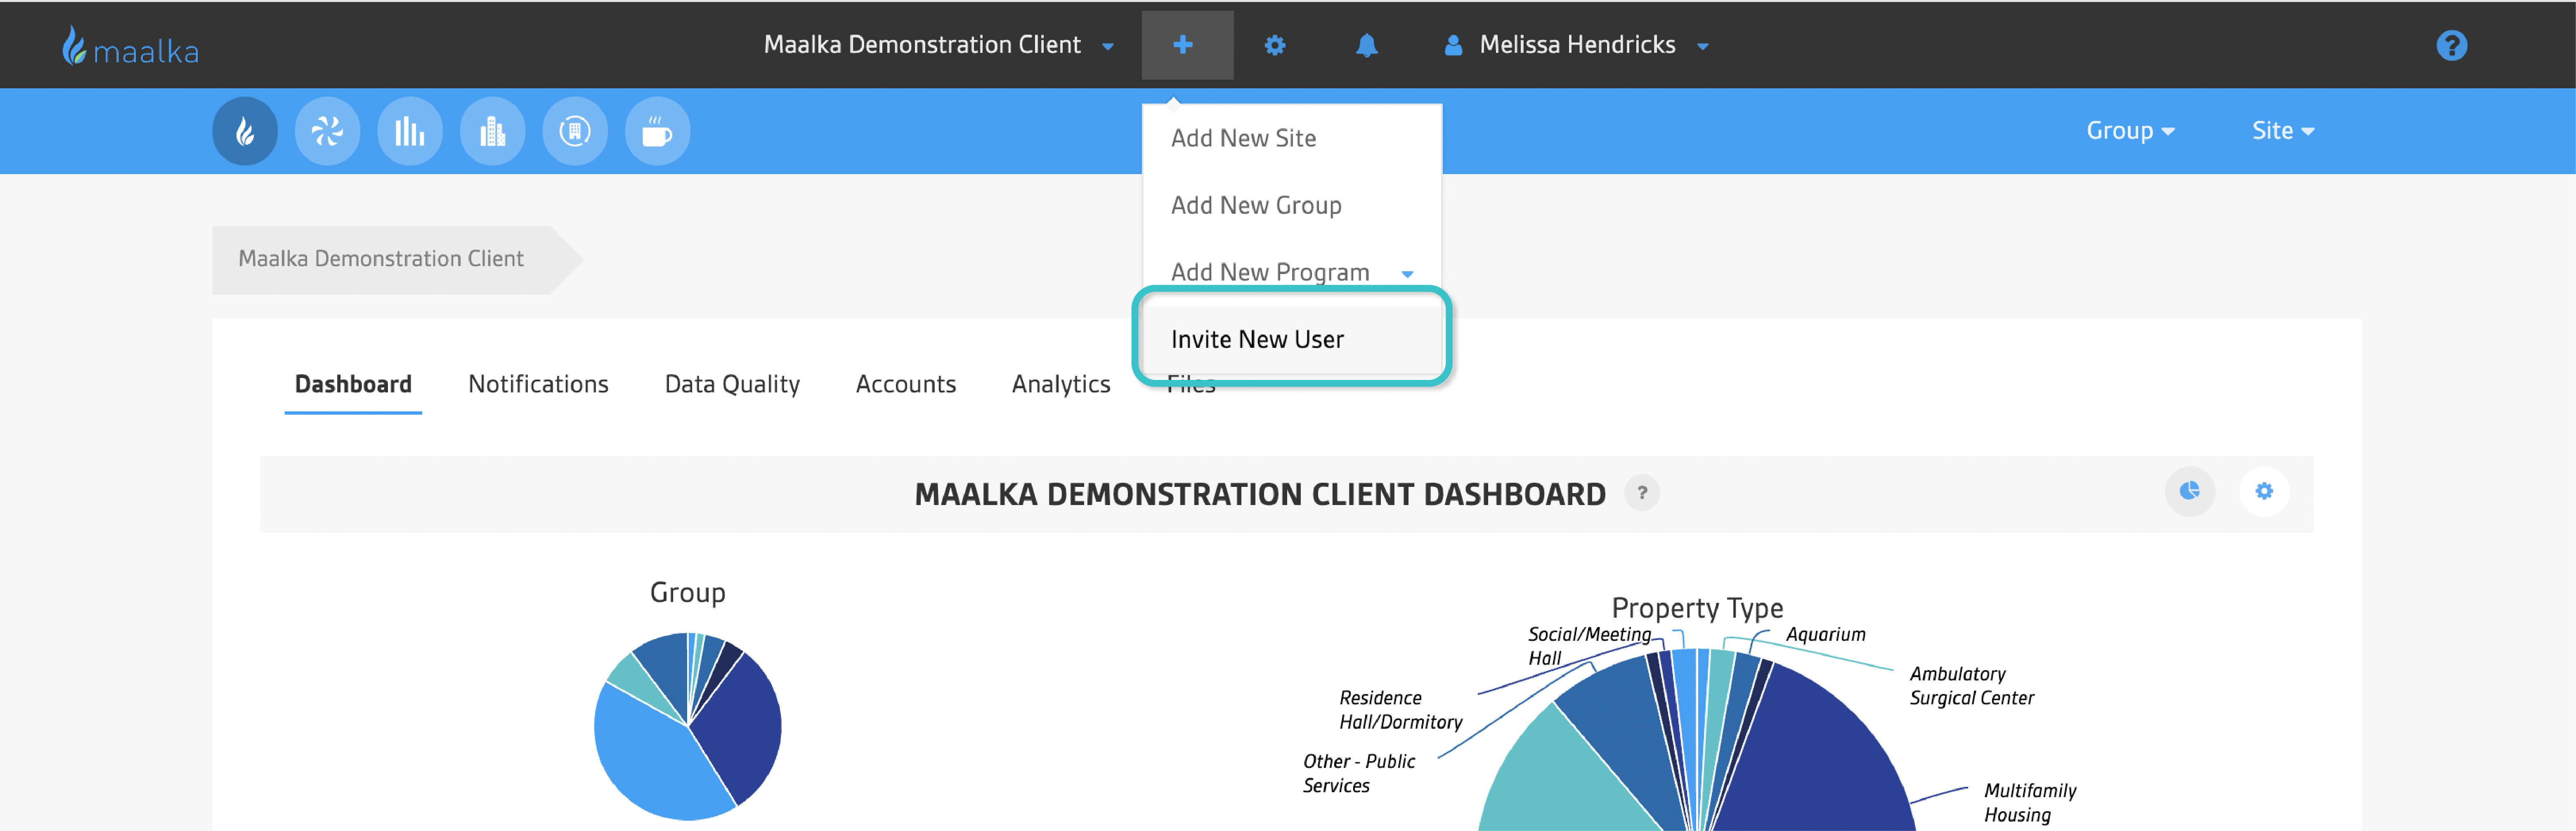Select the coffee cup icon
This screenshot has height=831, width=2576.
click(657, 131)
